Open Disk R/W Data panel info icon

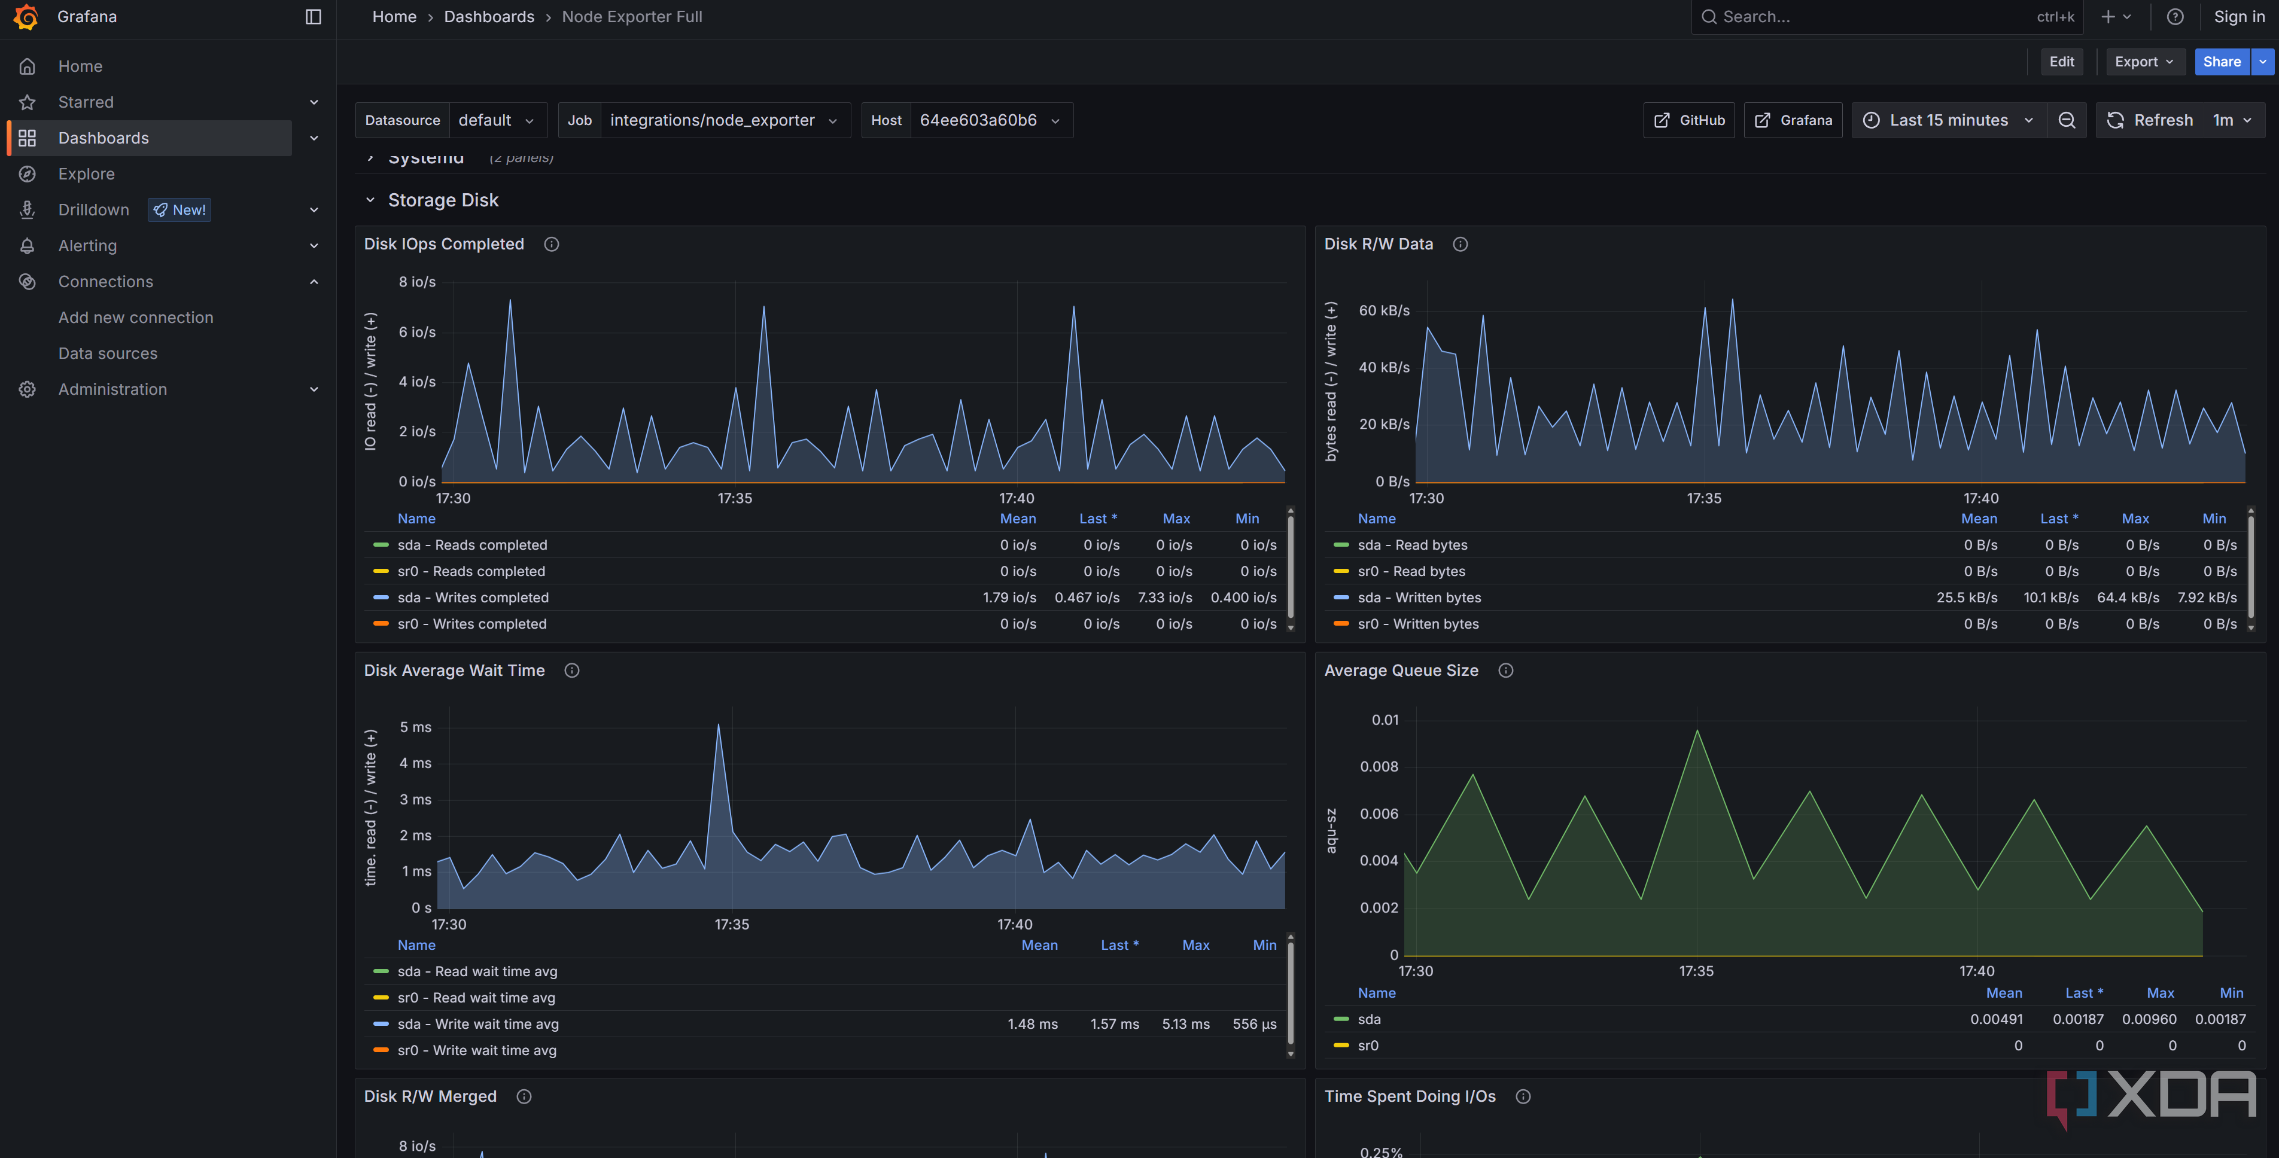1460,244
